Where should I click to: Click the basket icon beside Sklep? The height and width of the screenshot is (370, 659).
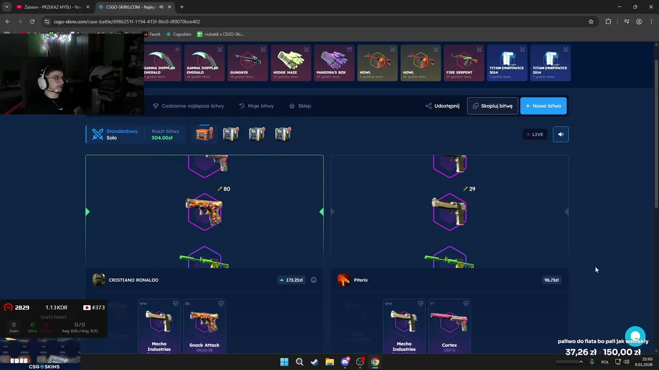292,106
